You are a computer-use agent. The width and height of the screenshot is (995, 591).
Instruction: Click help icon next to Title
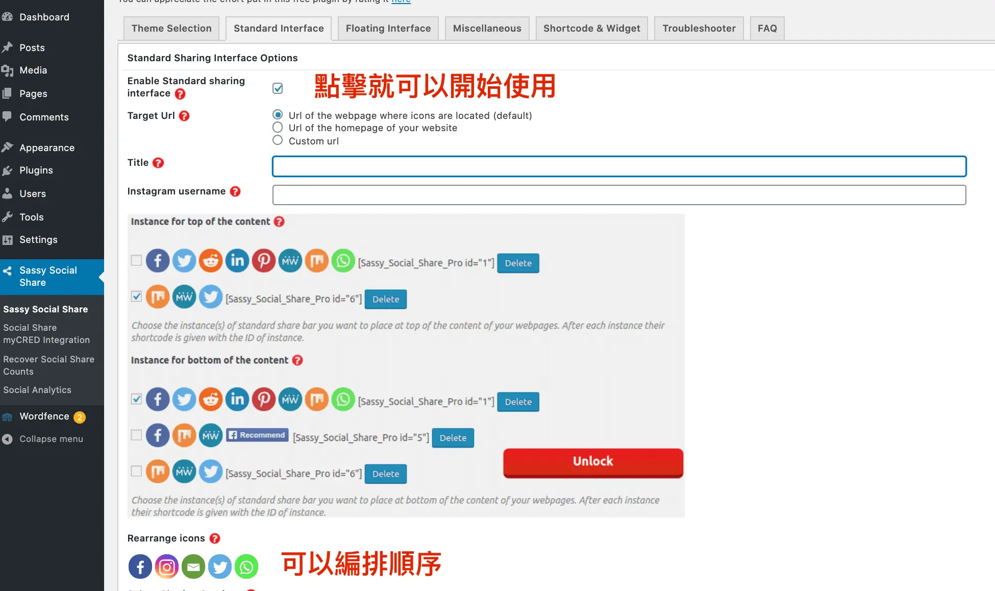(x=158, y=163)
